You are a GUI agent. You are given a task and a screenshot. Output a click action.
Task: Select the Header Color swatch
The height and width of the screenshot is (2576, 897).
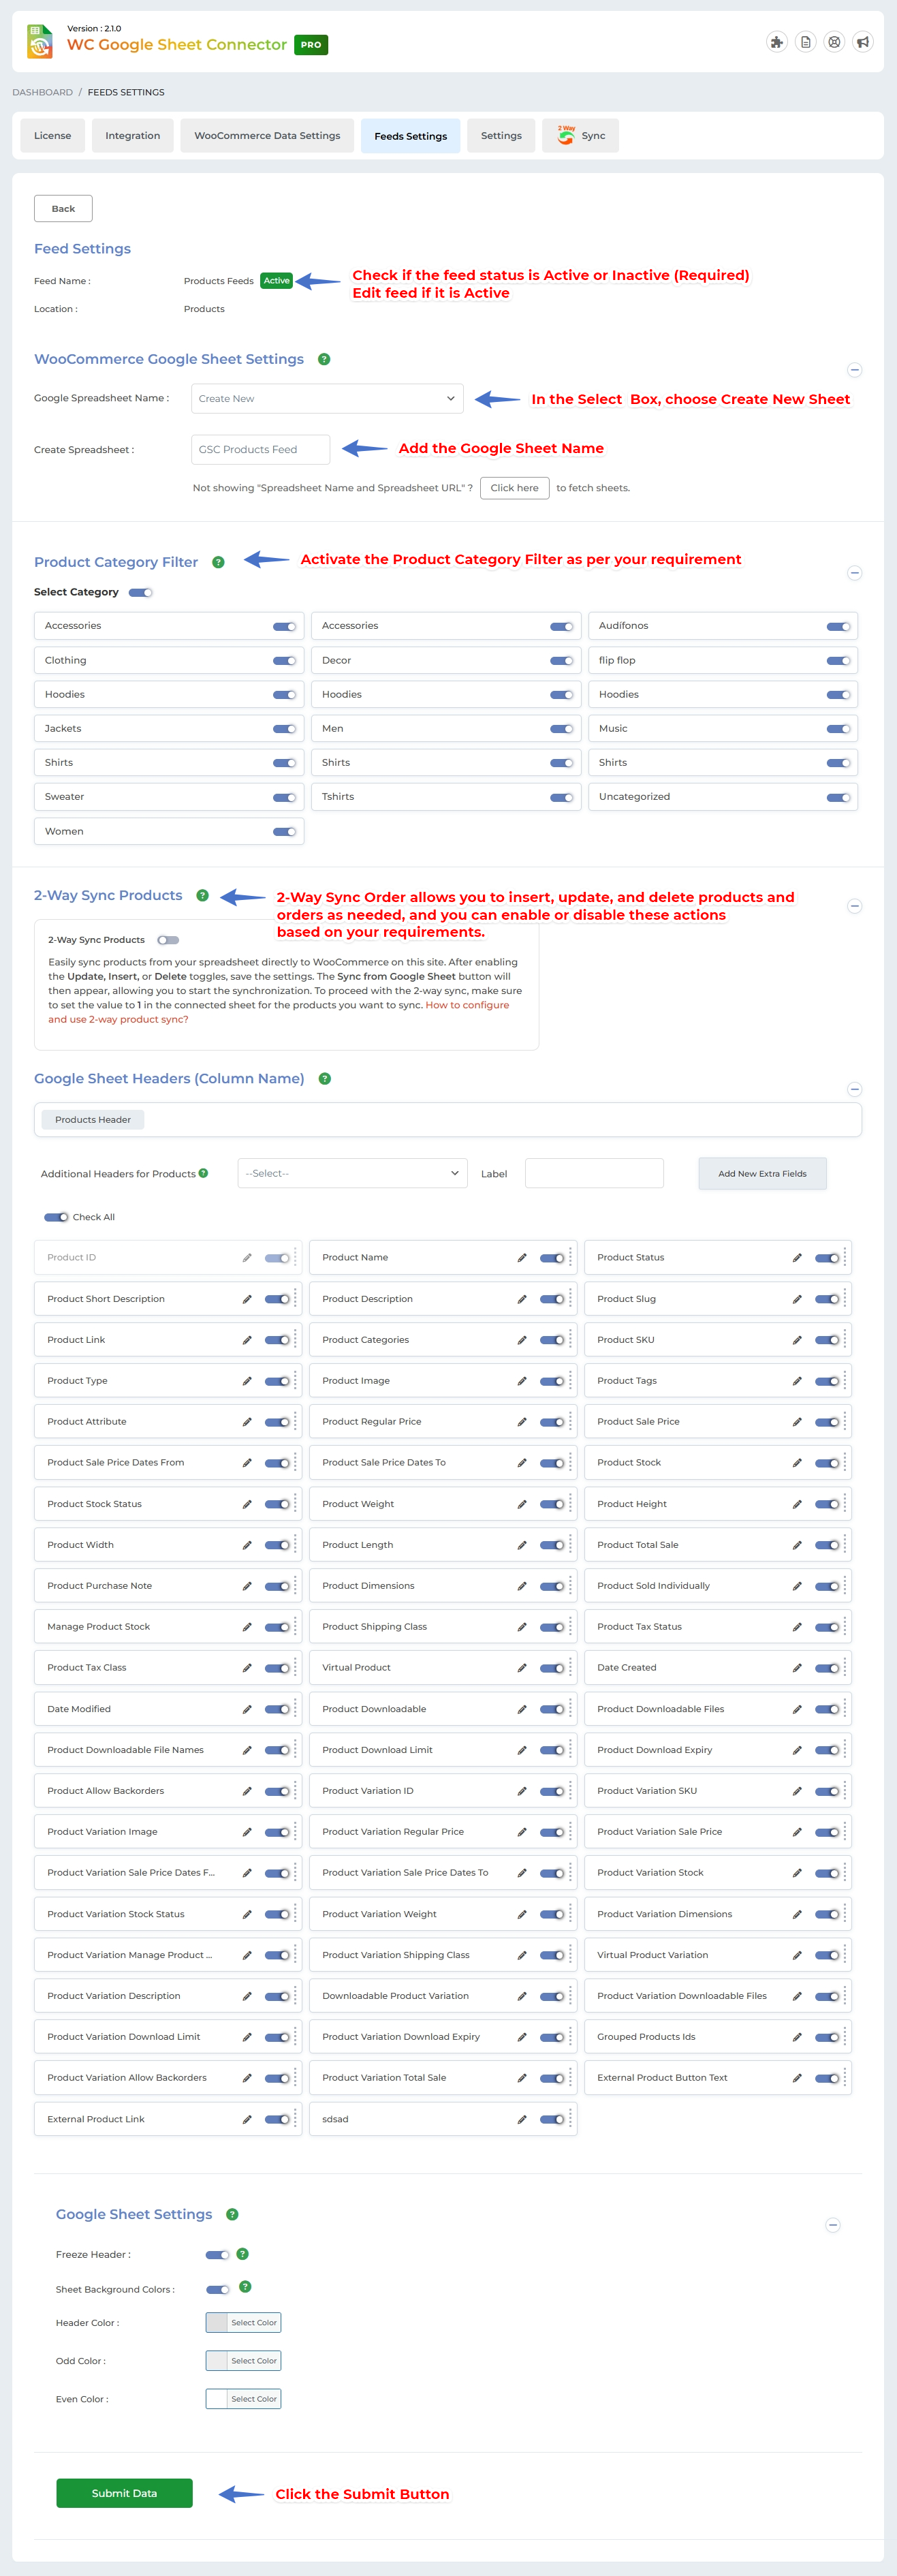point(217,2323)
